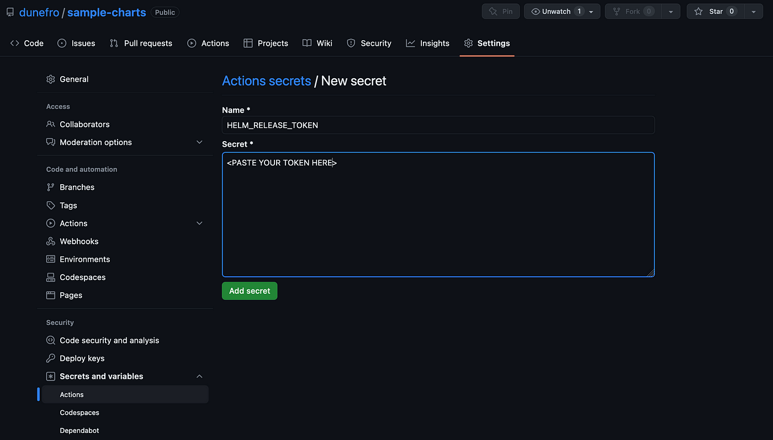Image resolution: width=773 pixels, height=440 pixels.
Task: Select Actions under Secrets and variables
Action: pos(125,395)
